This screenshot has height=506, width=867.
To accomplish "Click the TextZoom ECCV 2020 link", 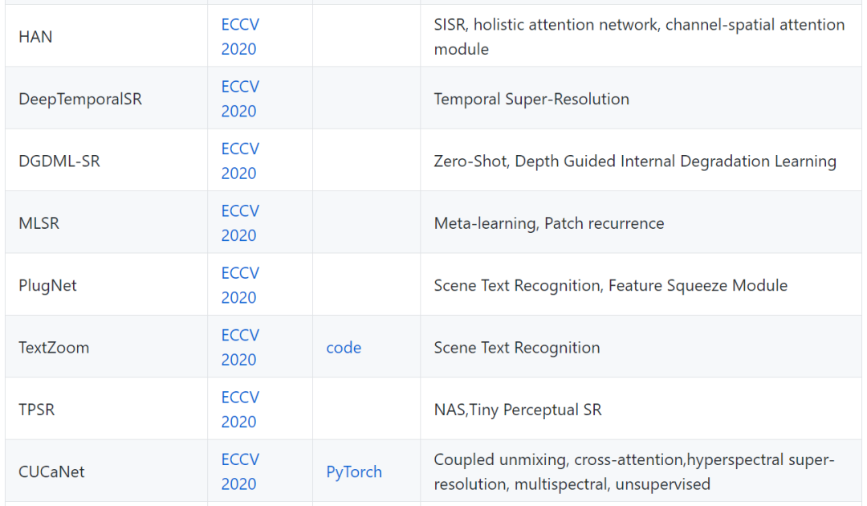I will coord(240,347).
